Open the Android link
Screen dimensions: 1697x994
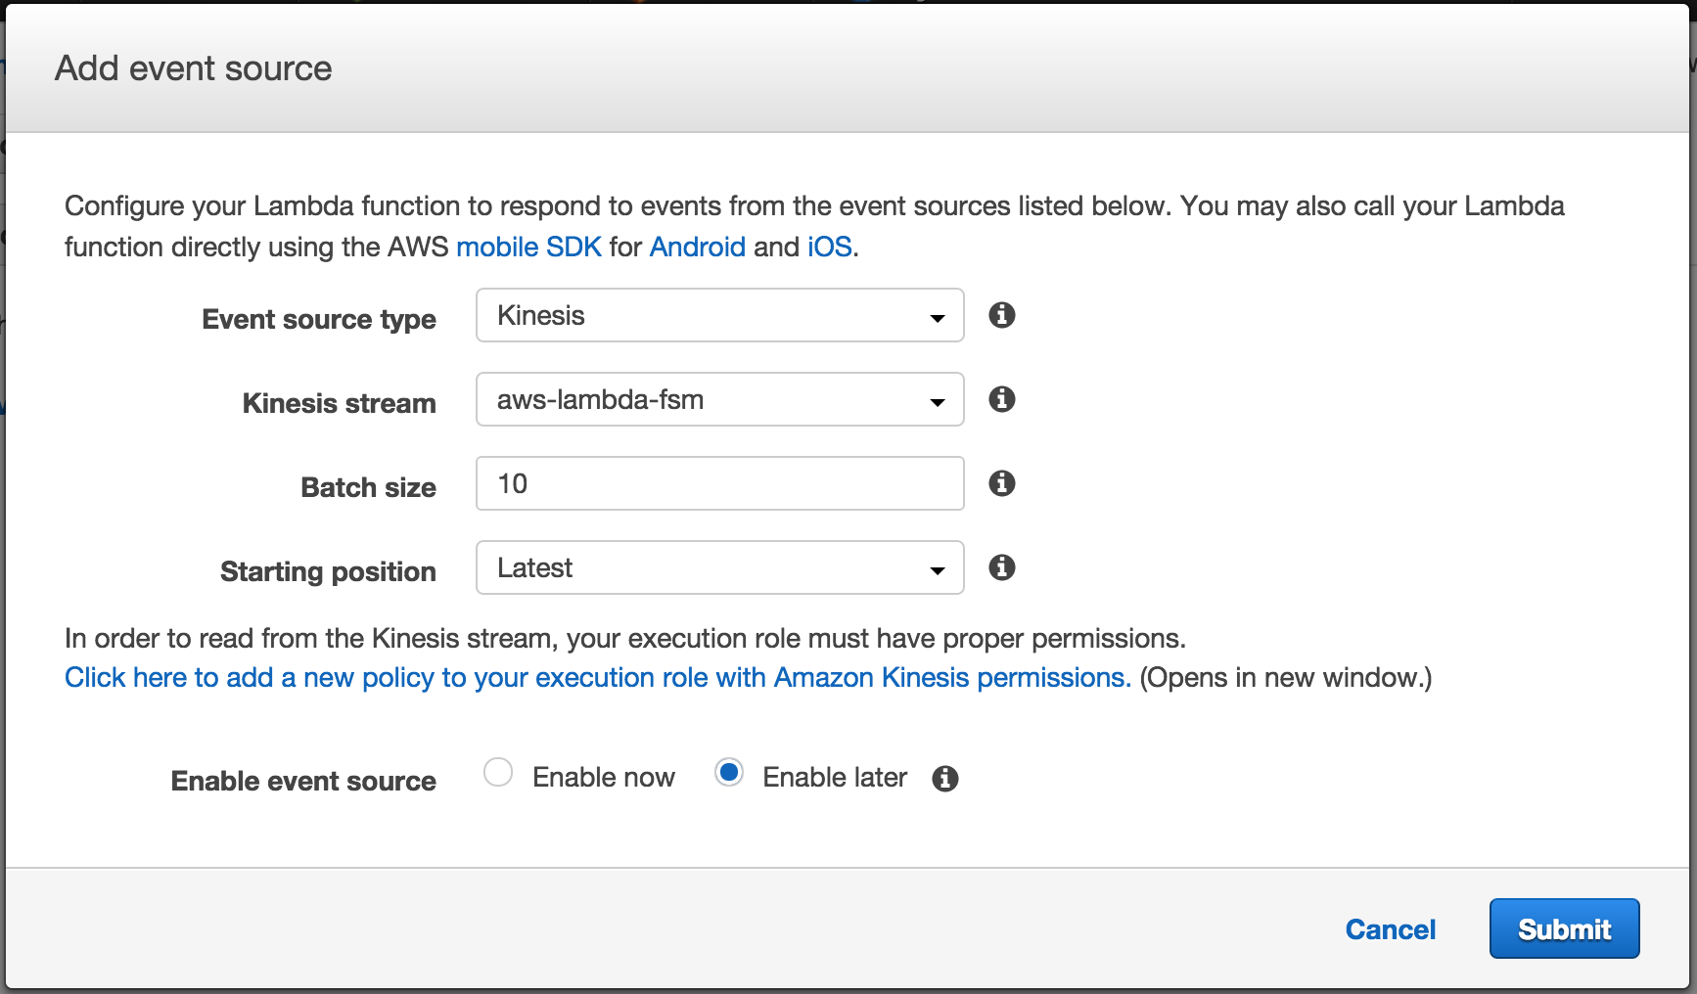(x=698, y=247)
